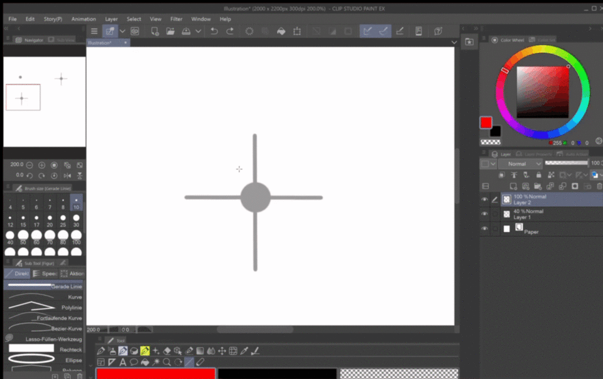The height and width of the screenshot is (379, 603).
Task: Hide the Paper layer with eye icon
Action: tap(484, 229)
